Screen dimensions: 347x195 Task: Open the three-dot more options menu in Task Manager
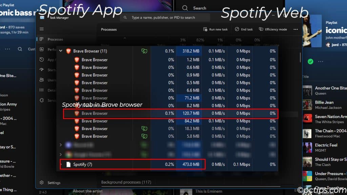coord(295,29)
